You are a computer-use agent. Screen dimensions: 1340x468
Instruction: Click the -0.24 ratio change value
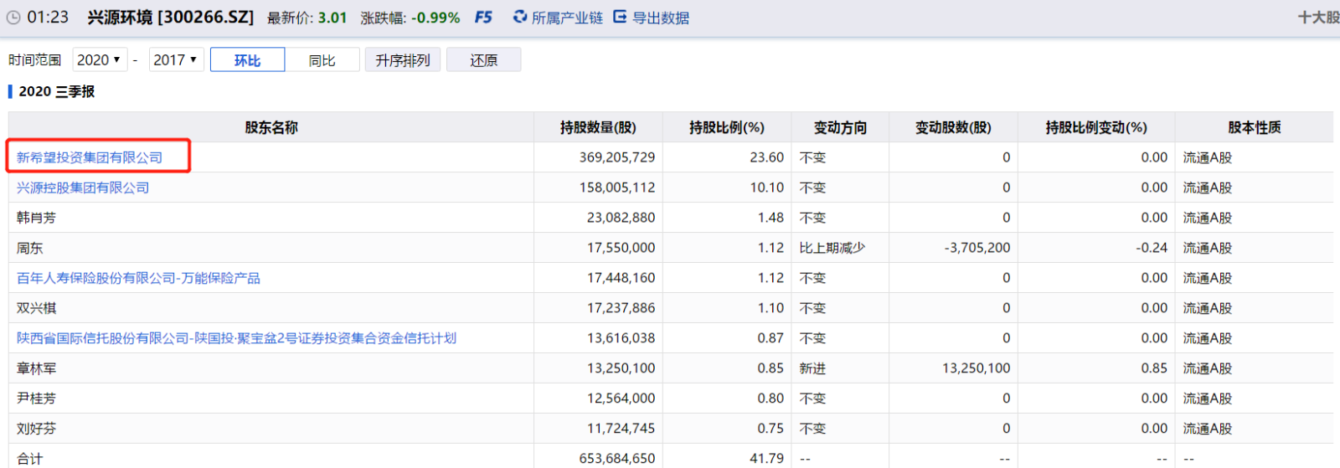1152,248
